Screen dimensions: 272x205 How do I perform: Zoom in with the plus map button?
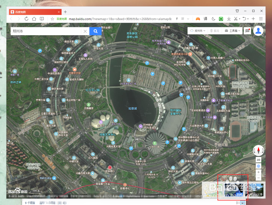point(258,172)
